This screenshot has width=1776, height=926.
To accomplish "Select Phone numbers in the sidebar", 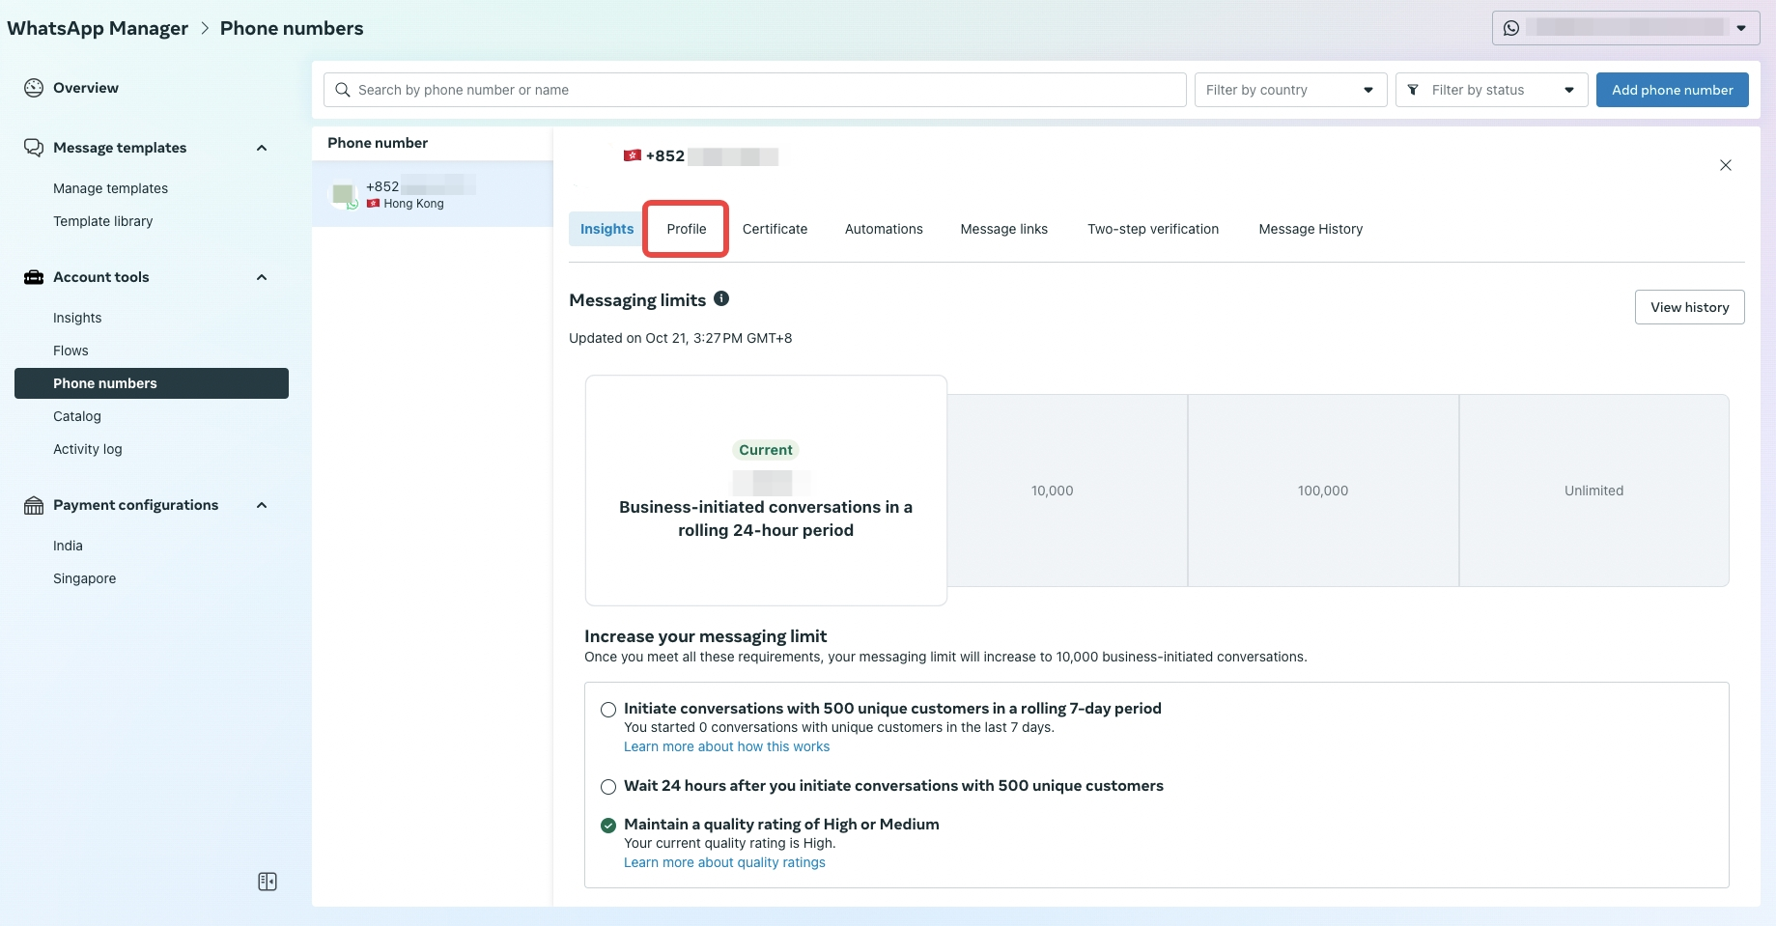I will (152, 383).
